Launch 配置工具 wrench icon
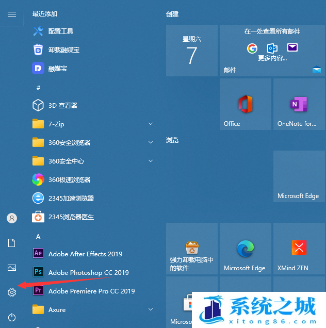326x328 pixels. (x=38, y=31)
